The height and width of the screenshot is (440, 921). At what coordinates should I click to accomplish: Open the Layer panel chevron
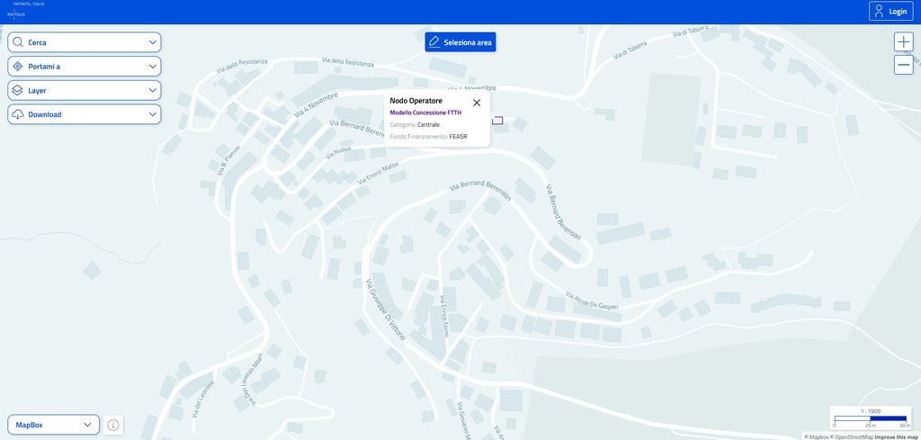click(153, 91)
